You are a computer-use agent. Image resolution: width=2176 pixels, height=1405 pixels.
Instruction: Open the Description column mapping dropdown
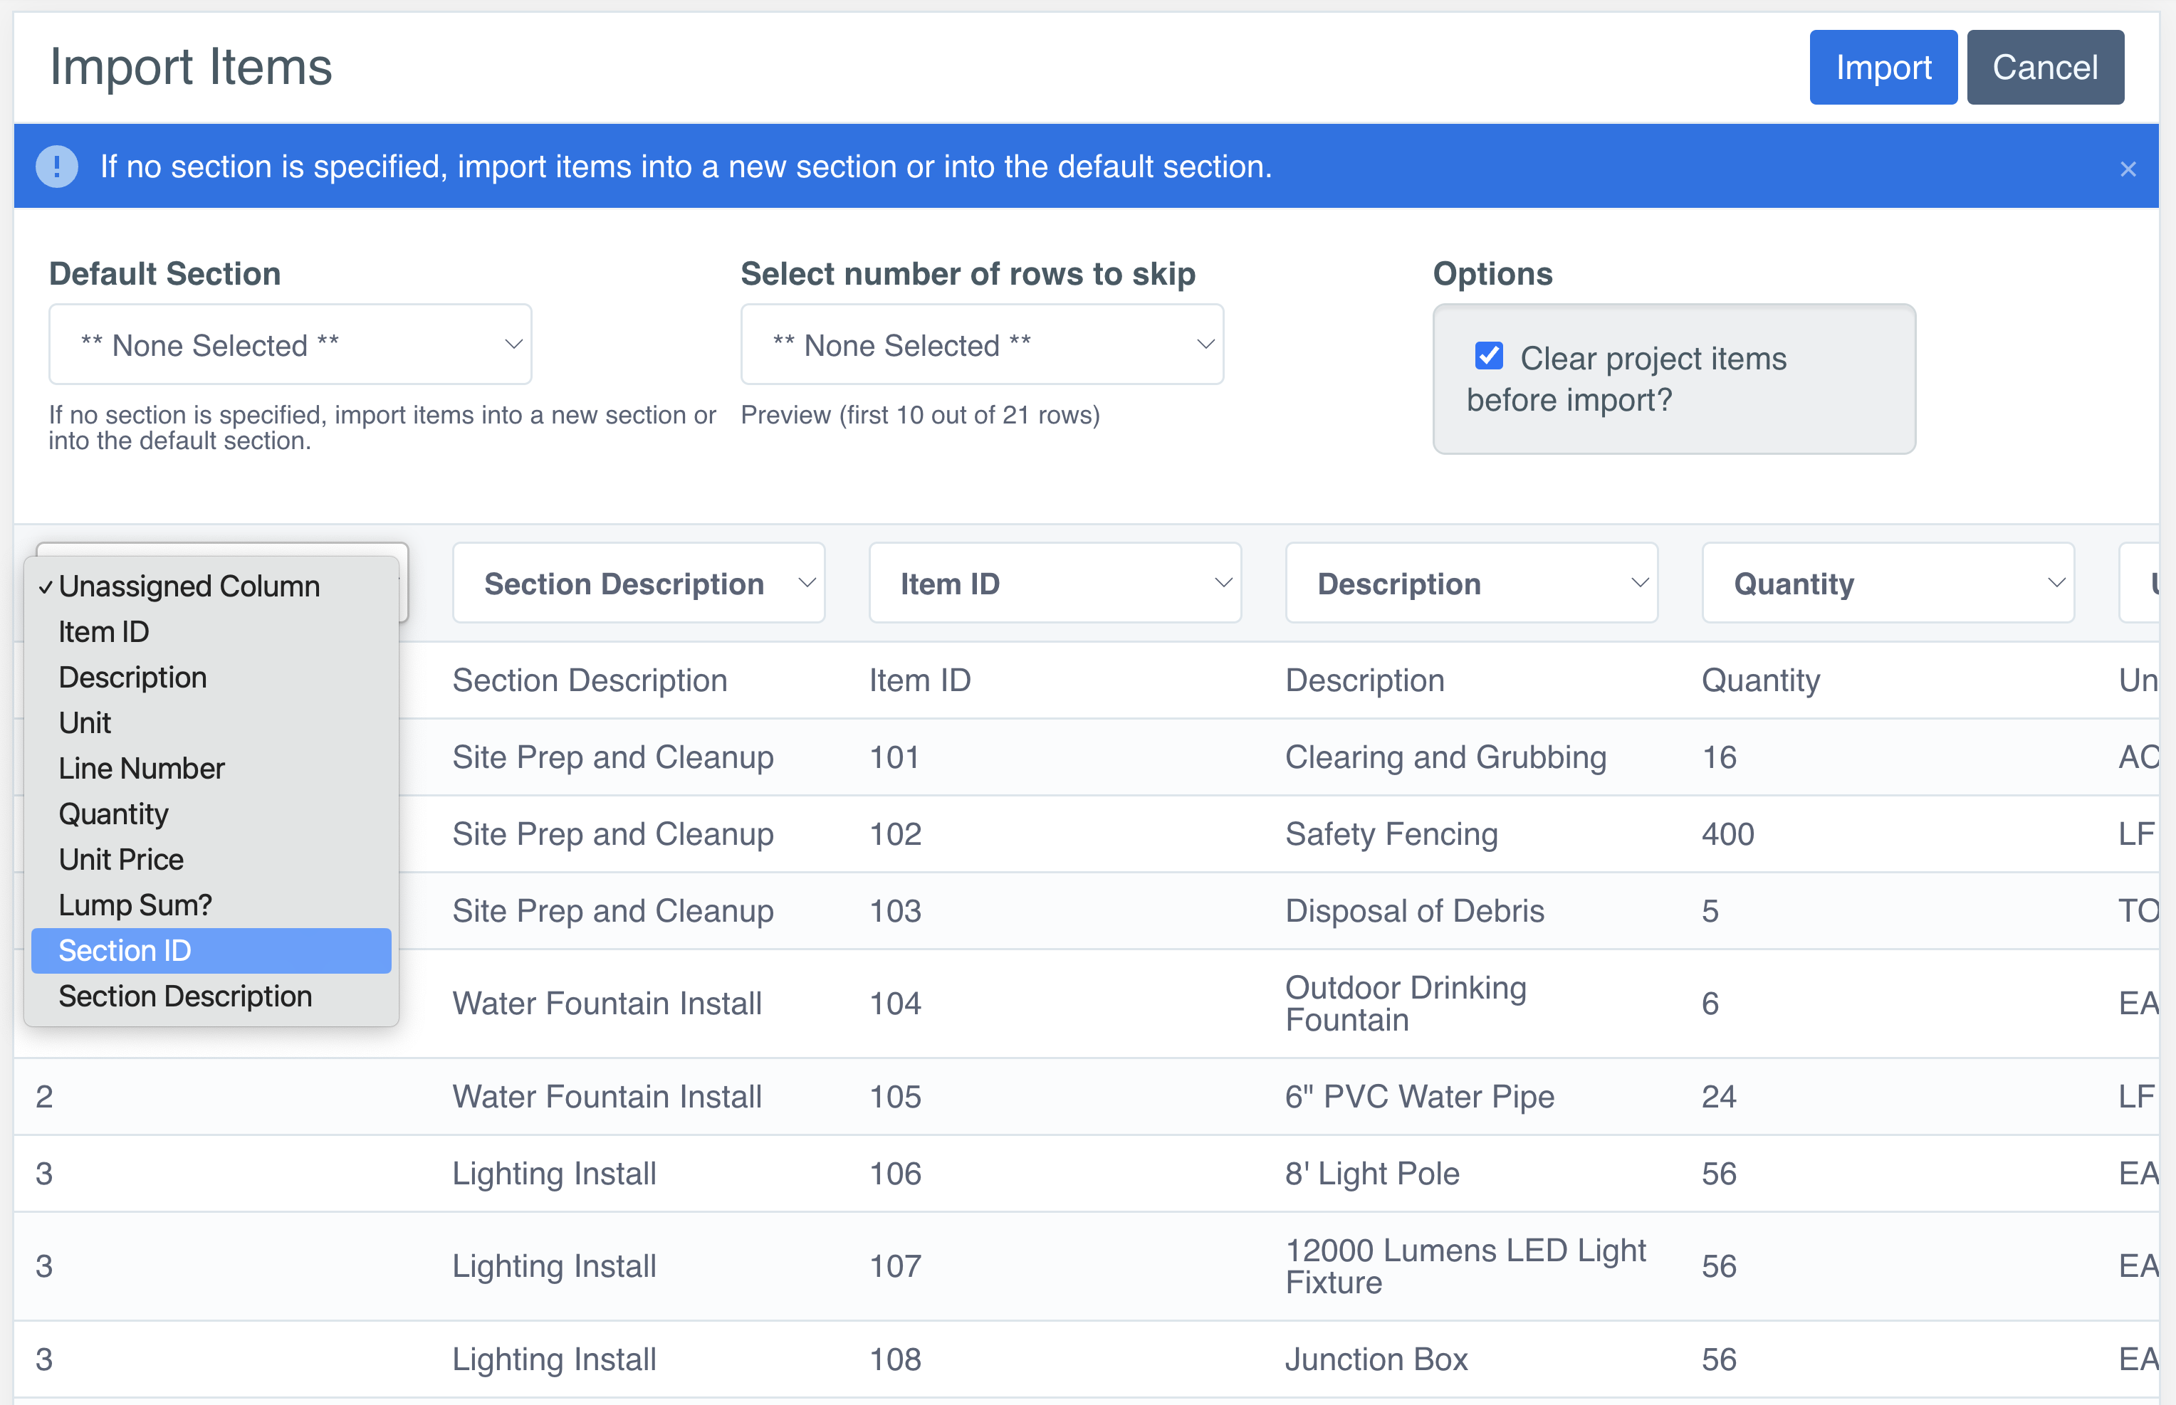click(x=1470, y=584)
